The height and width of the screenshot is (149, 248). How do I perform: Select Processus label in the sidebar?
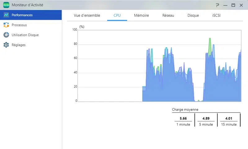click(19, 25)
